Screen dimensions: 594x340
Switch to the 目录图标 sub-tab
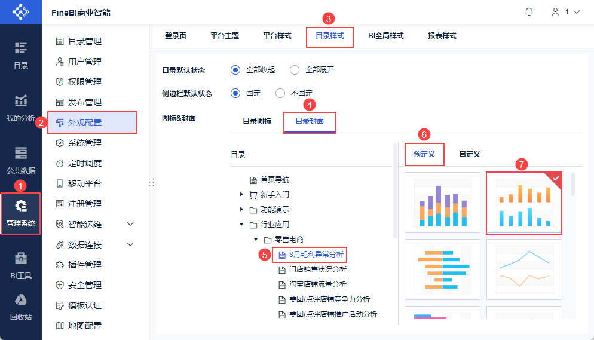(257, 121)
